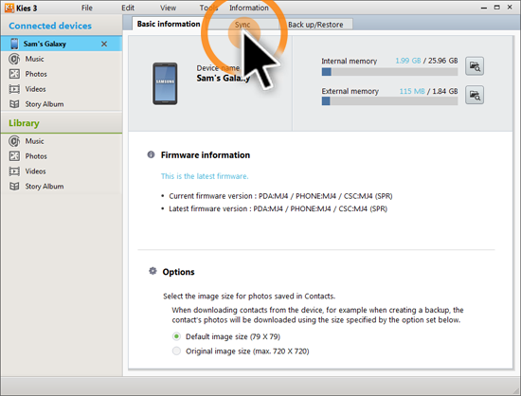
Task: Open the File menu
Action: point(87,8)
